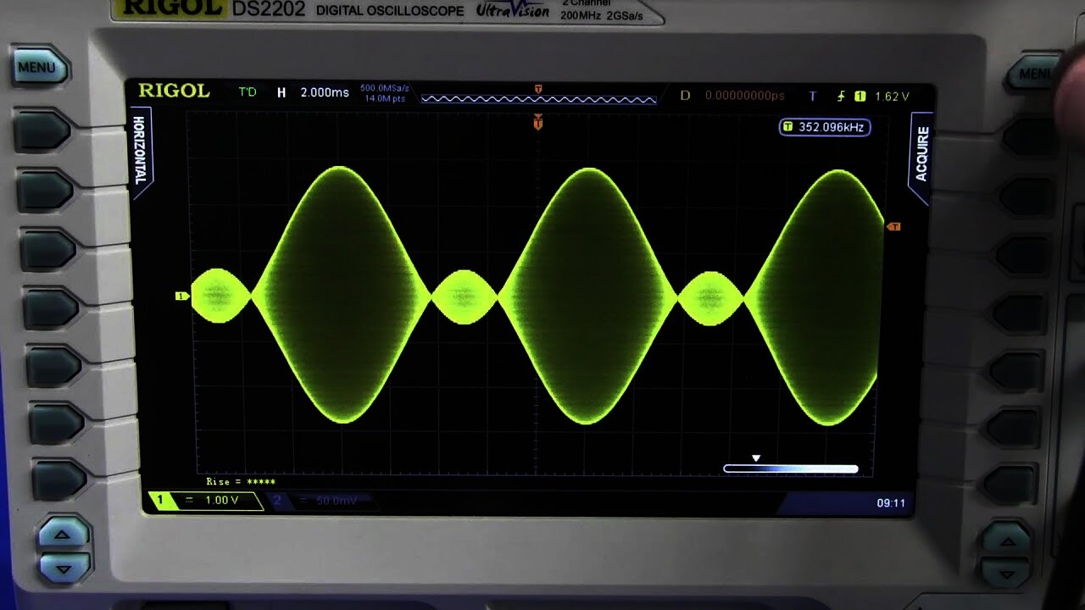Click the 500.0MSa/s sample rate readout
1085x610 pixels.
pos(384,87)
